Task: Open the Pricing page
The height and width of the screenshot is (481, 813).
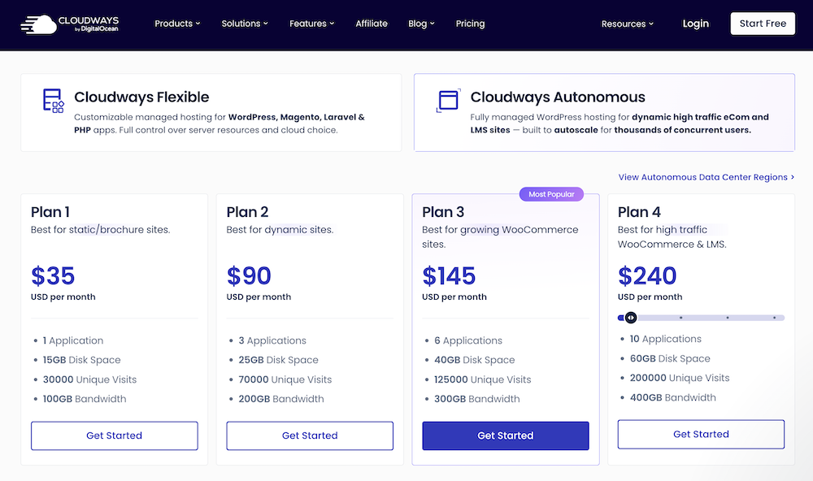Action: point(470,24)
